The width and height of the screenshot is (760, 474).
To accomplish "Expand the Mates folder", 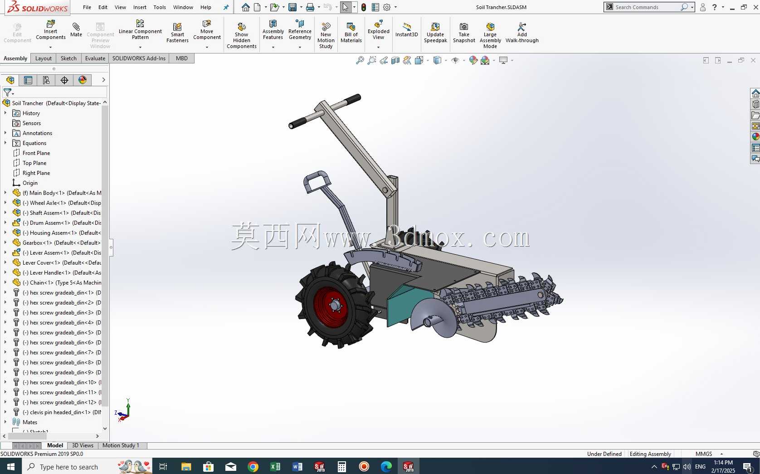I will 5,422.
